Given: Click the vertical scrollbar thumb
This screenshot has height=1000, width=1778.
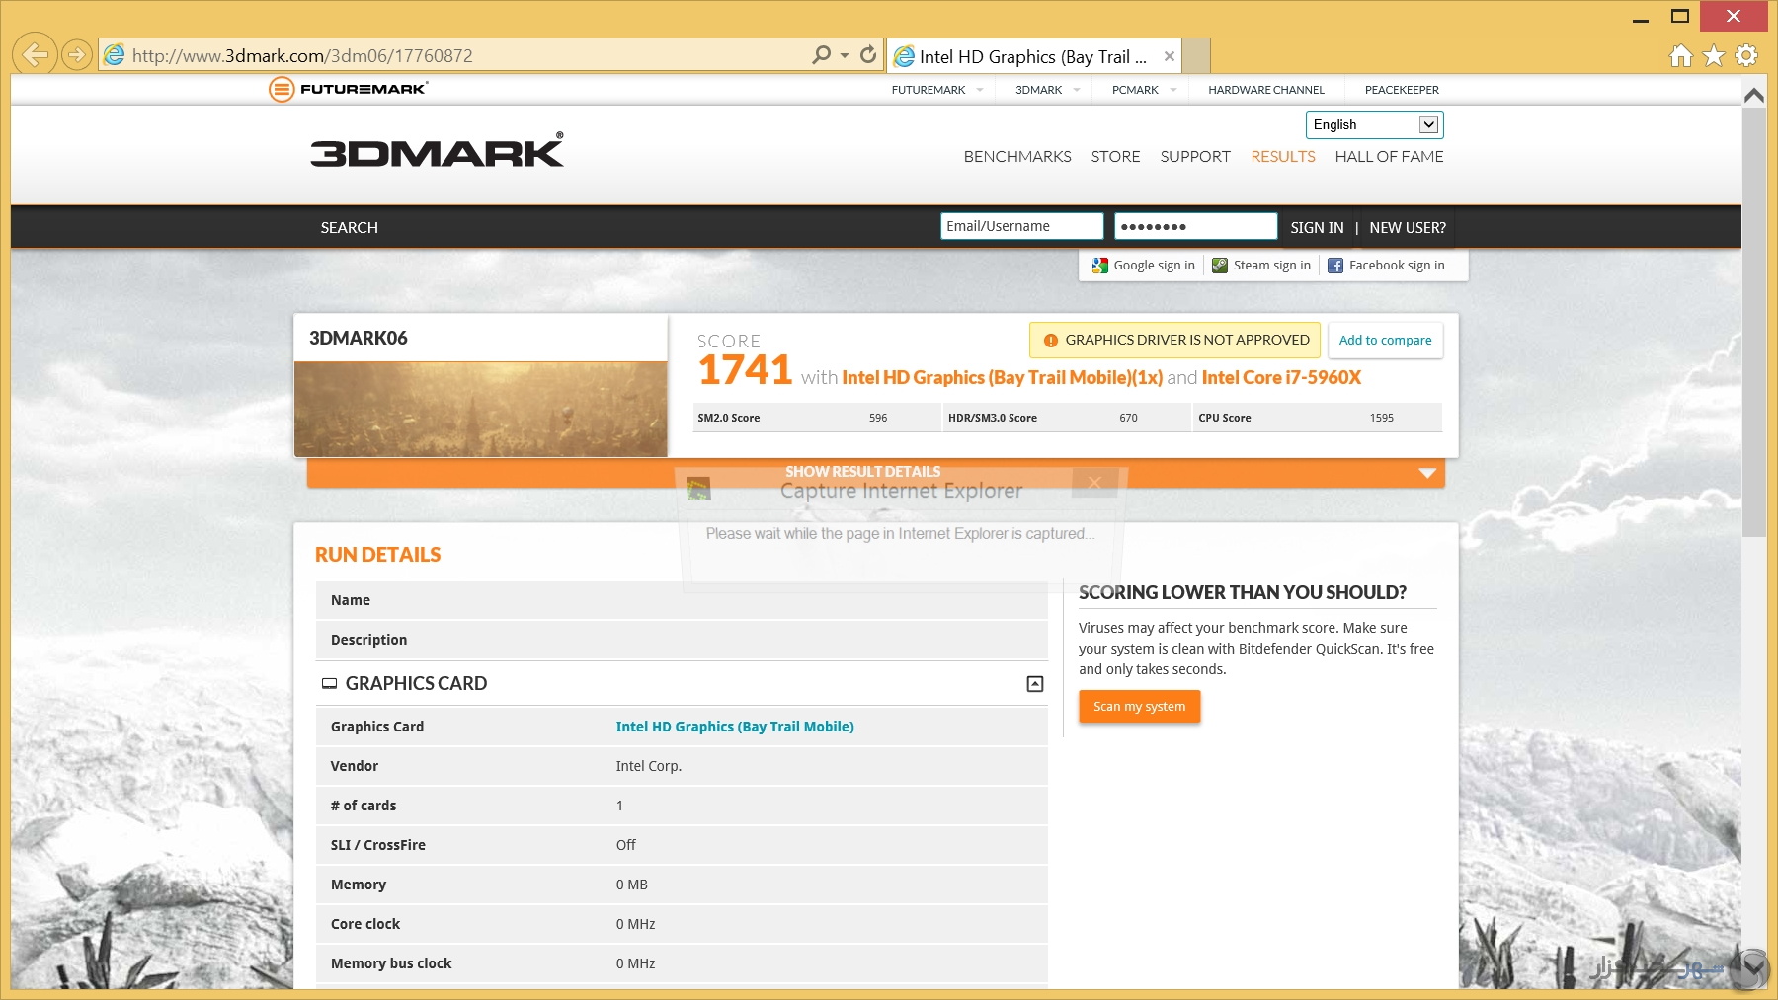Looking at the screenshot, I should coord(1754,323).
